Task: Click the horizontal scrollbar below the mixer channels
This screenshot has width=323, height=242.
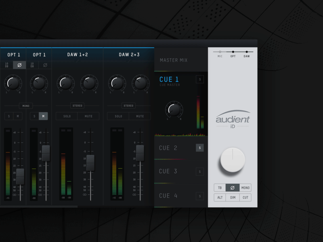Action: point(39,207)
